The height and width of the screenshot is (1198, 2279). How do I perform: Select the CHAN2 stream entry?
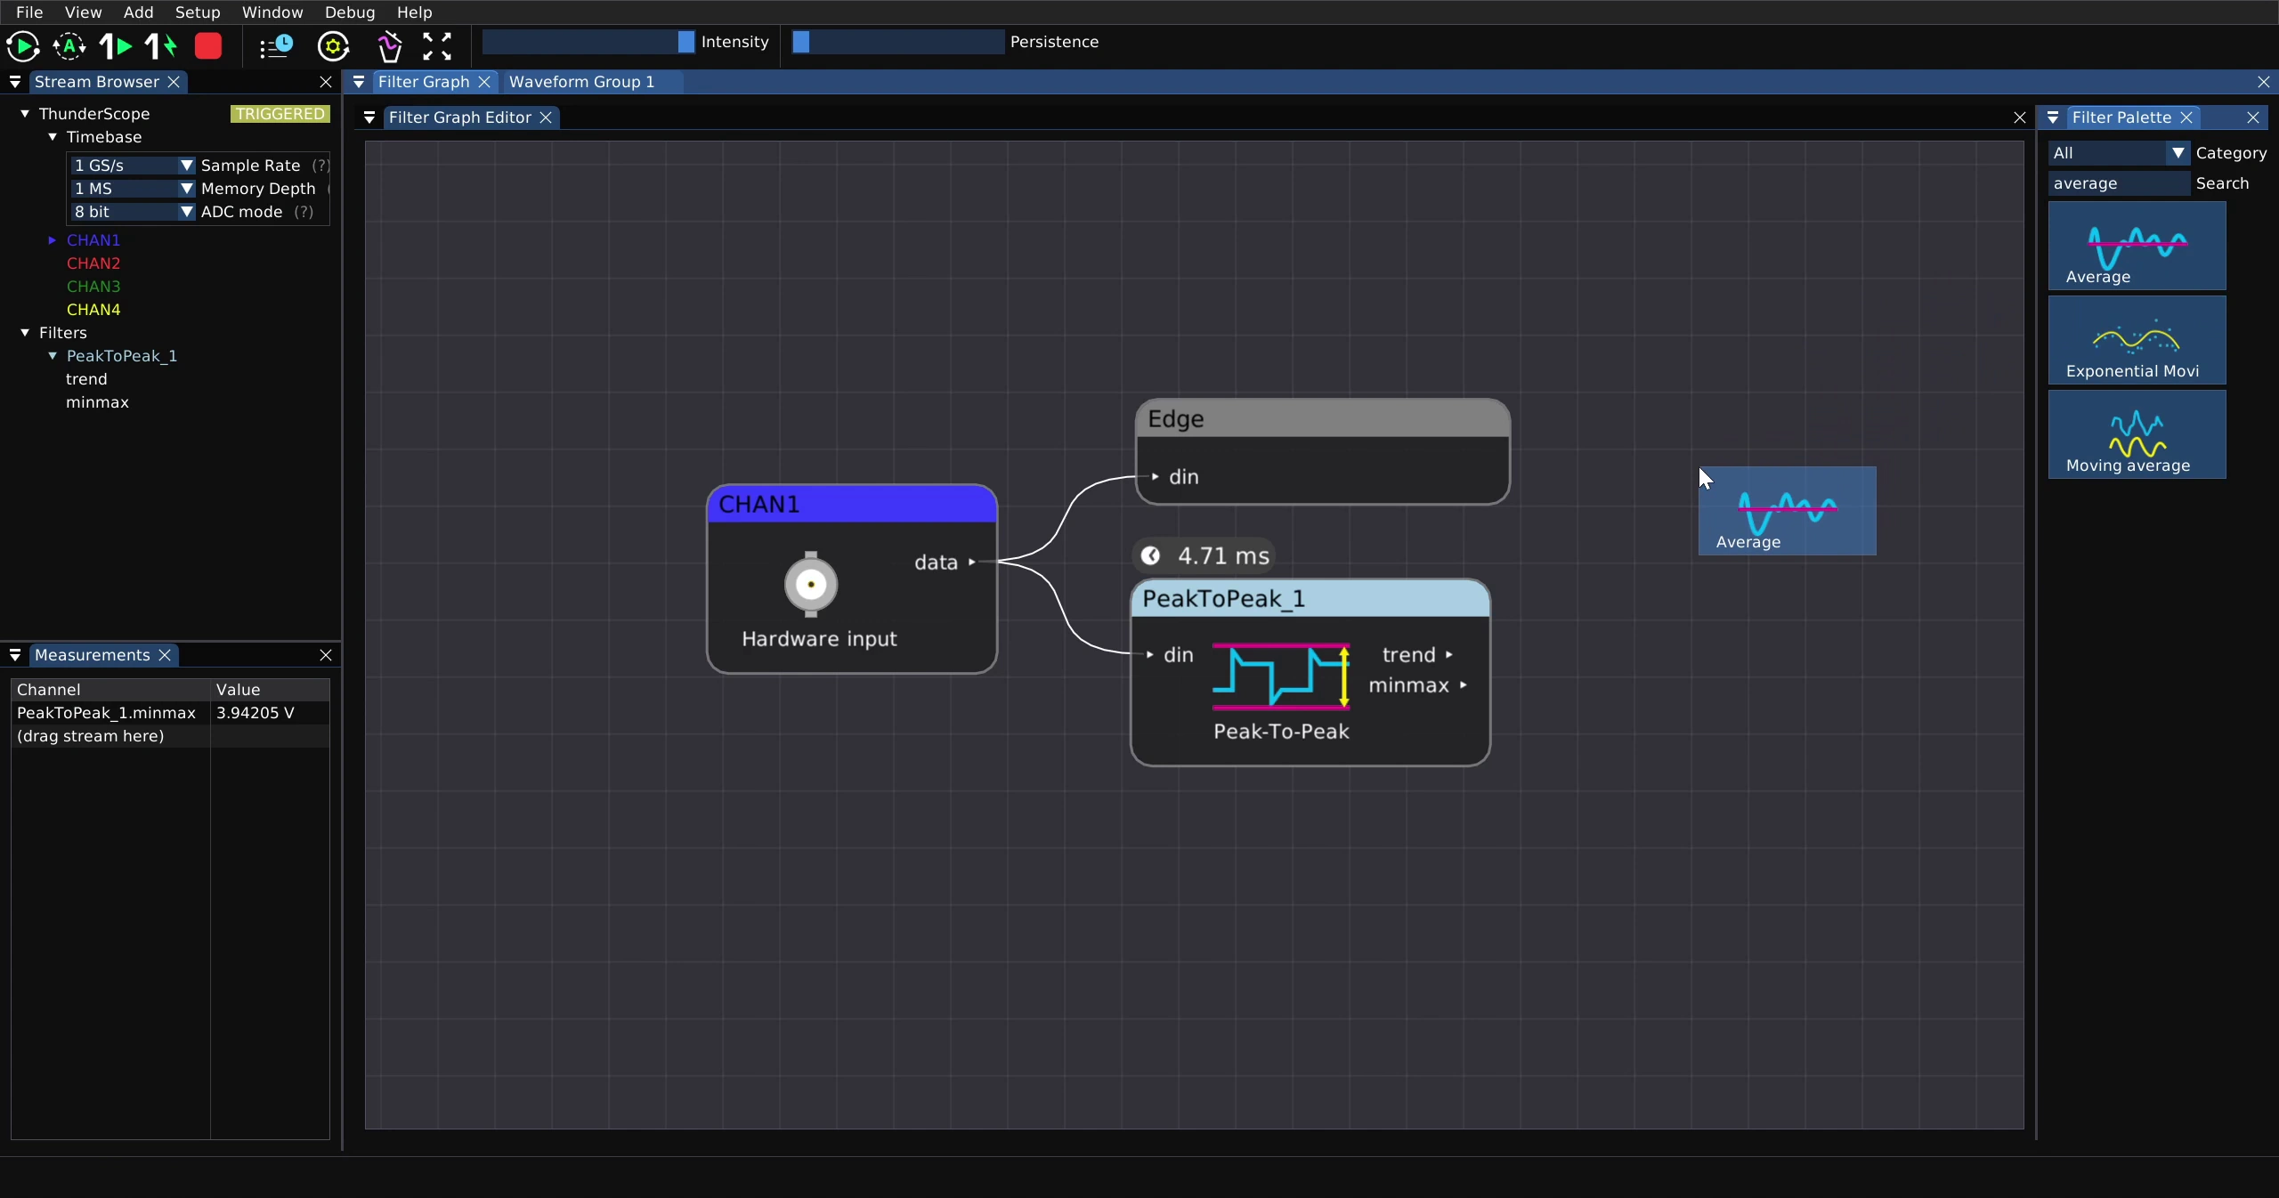[x=93, y=263]
